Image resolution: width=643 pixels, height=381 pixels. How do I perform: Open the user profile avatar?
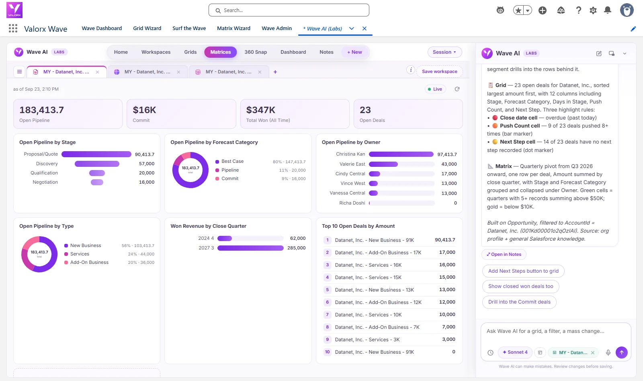627,10
